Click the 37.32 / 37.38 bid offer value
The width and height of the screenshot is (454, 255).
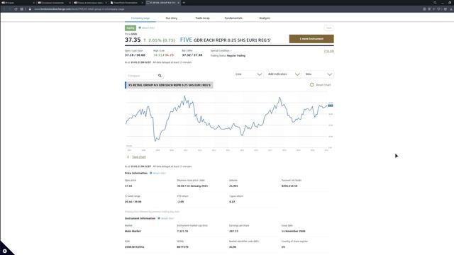[192, 55]
